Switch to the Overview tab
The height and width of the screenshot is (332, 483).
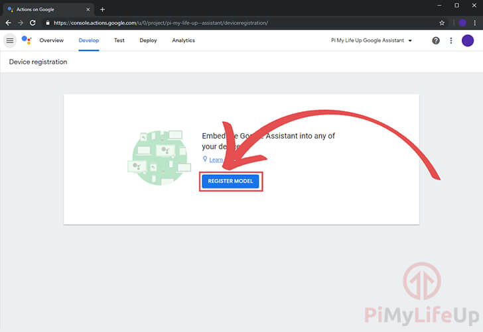click(x=52, y=40)
